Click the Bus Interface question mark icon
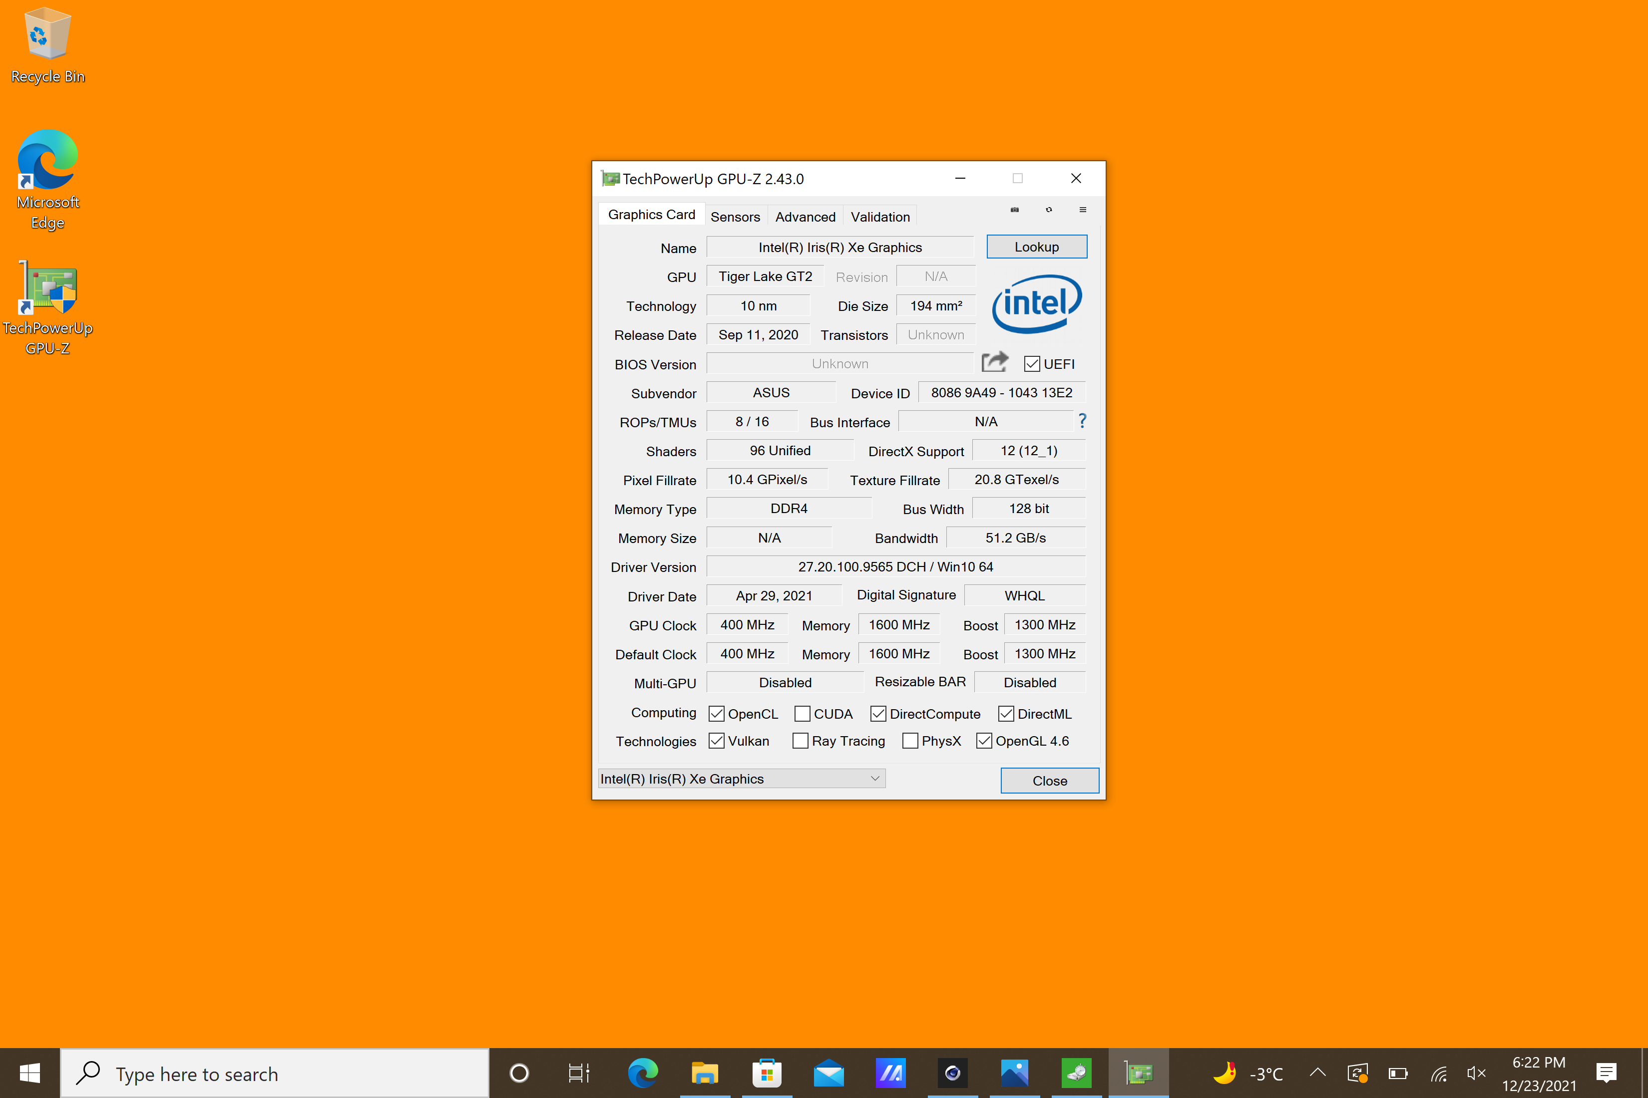Viewport: 1648px width, 1098px height. coord(1082,421)
